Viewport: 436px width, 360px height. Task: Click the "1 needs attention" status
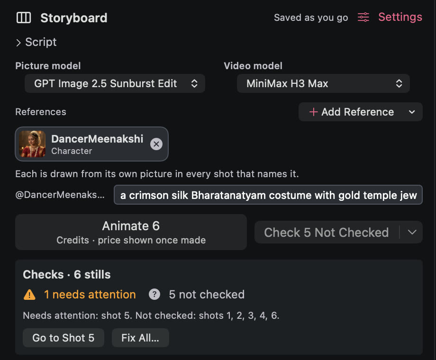coord(90,295)
